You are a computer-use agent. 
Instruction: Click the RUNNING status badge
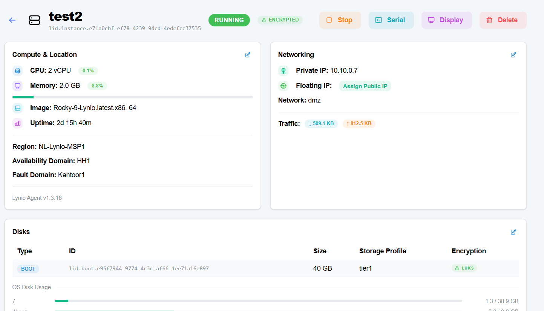pos(229,20)
